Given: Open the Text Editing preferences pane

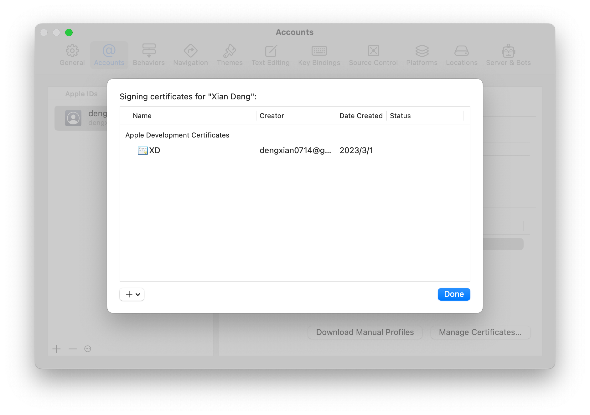Looking at the screenshot, I should pyautogui.click(x=271, y=55).
